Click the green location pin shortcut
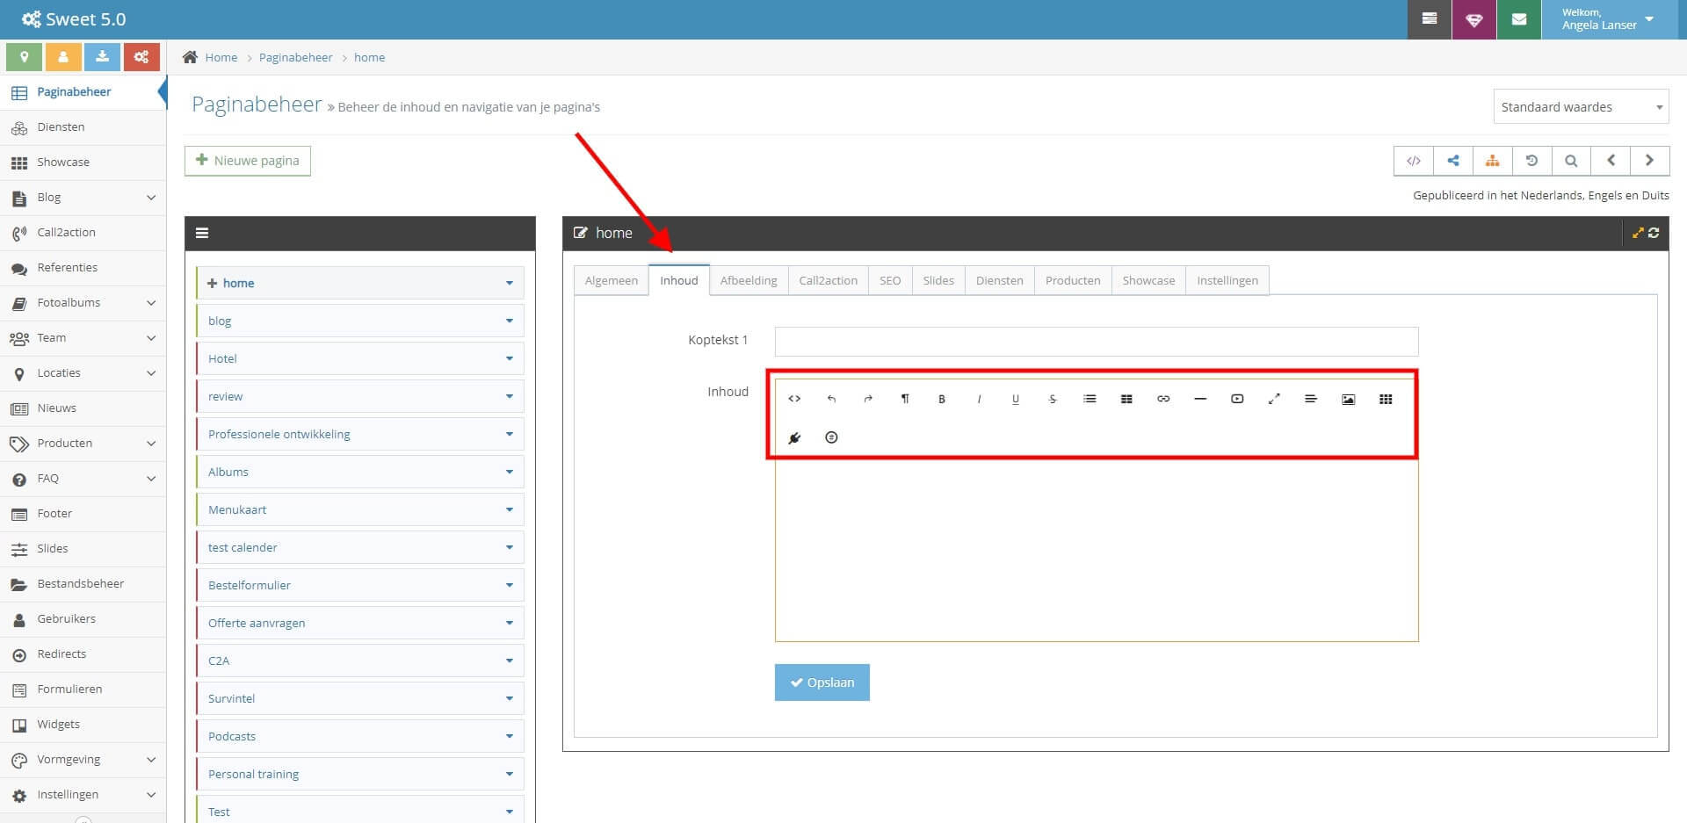The image size is (1687, 823). click(24, 57)
